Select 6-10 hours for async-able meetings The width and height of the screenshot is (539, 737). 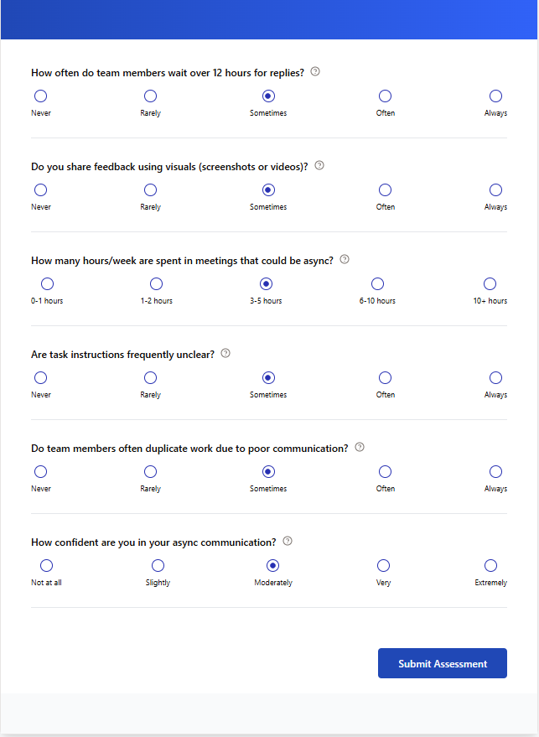click(377, 283)
